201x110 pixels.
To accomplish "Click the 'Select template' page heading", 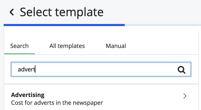I will pos(62,12).
